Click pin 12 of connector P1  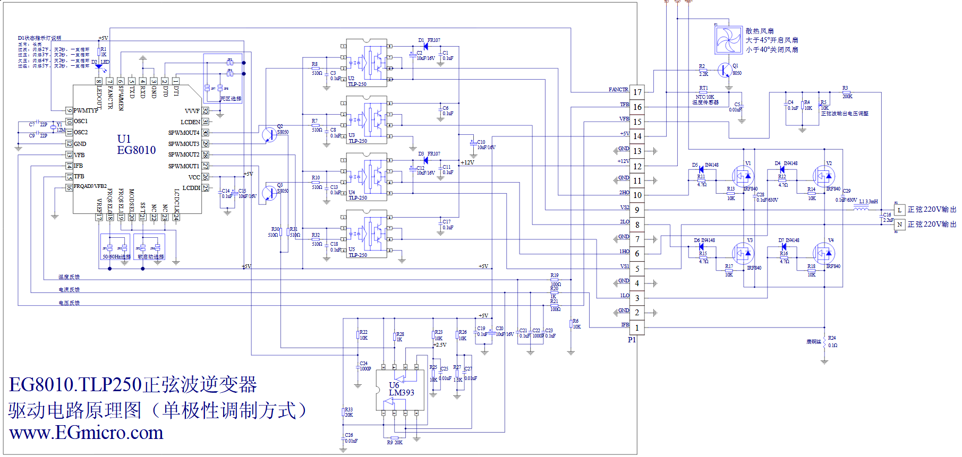[637, 166]
